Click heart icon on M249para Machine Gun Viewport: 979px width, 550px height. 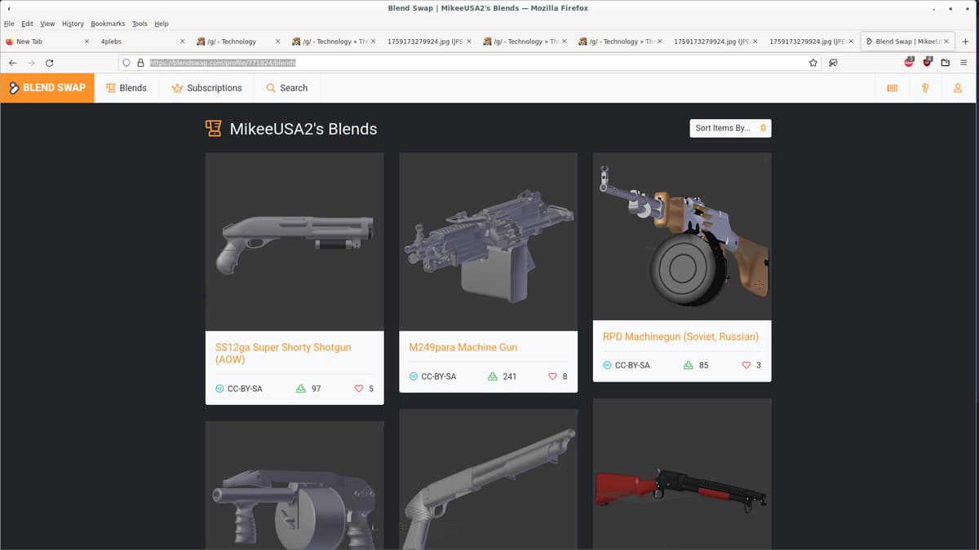[552, 376]
